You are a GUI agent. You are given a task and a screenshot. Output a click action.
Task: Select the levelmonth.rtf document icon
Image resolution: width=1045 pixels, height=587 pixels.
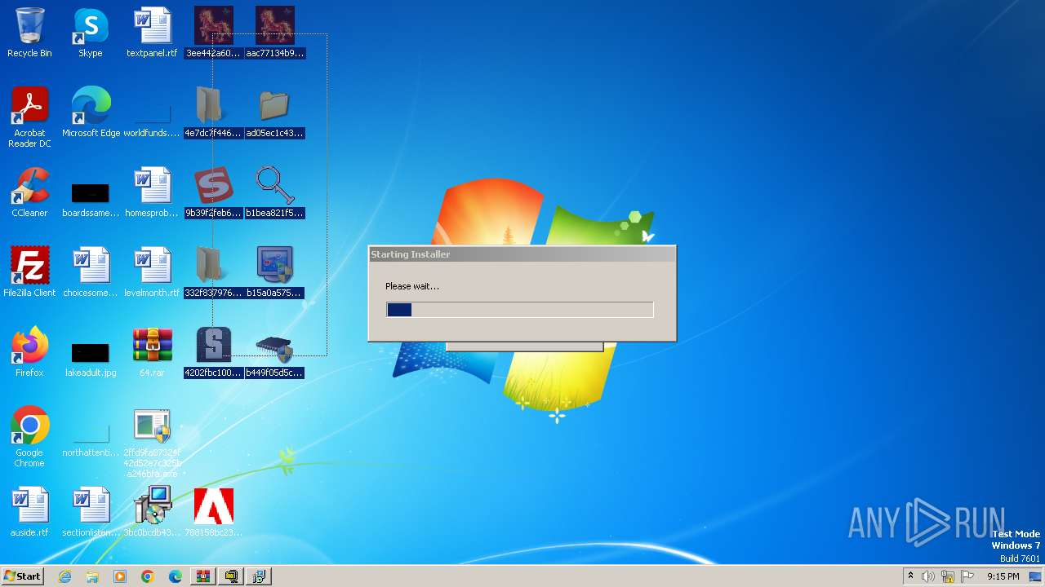click(152, 272)
